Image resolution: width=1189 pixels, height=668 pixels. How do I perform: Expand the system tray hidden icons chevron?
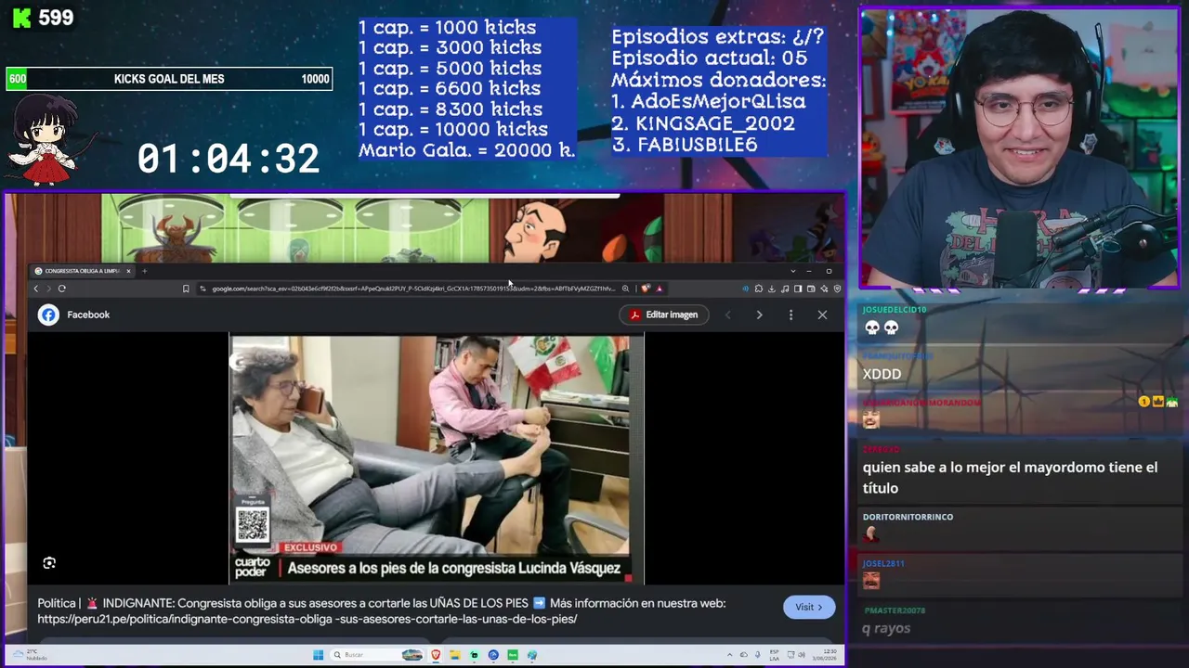(x=730, y=655)
